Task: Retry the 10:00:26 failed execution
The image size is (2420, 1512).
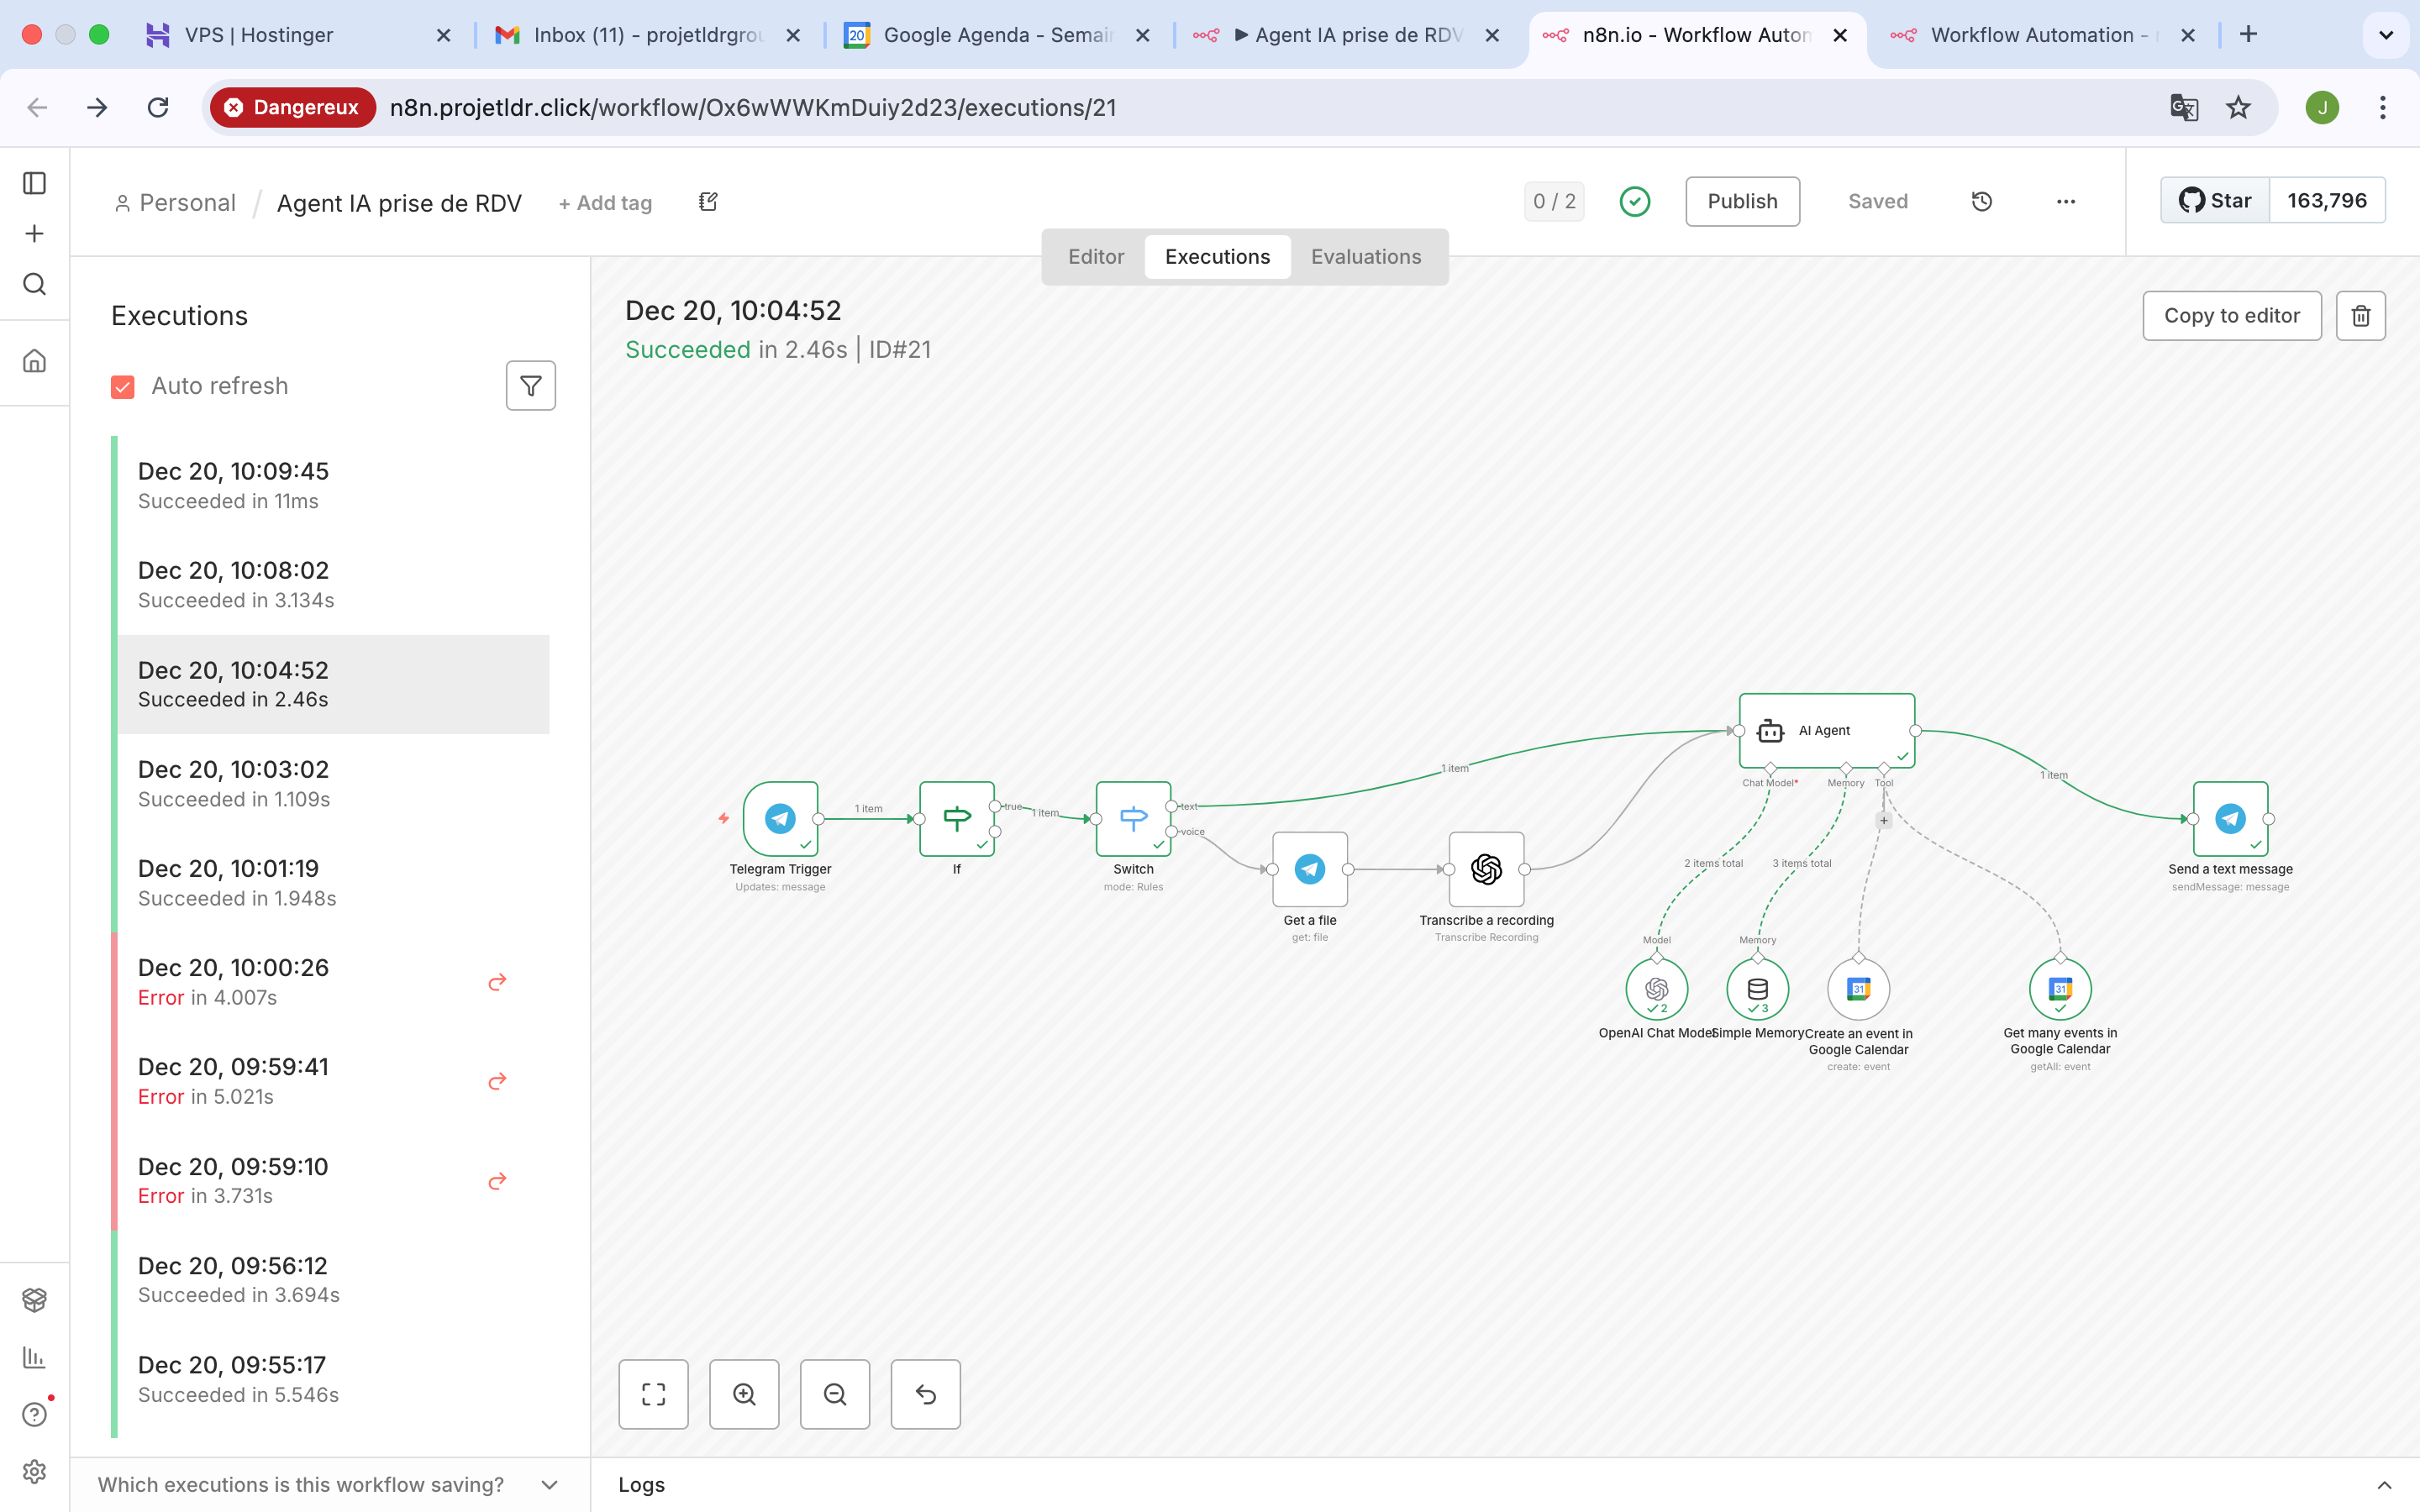Action: (x=497, y=982)
